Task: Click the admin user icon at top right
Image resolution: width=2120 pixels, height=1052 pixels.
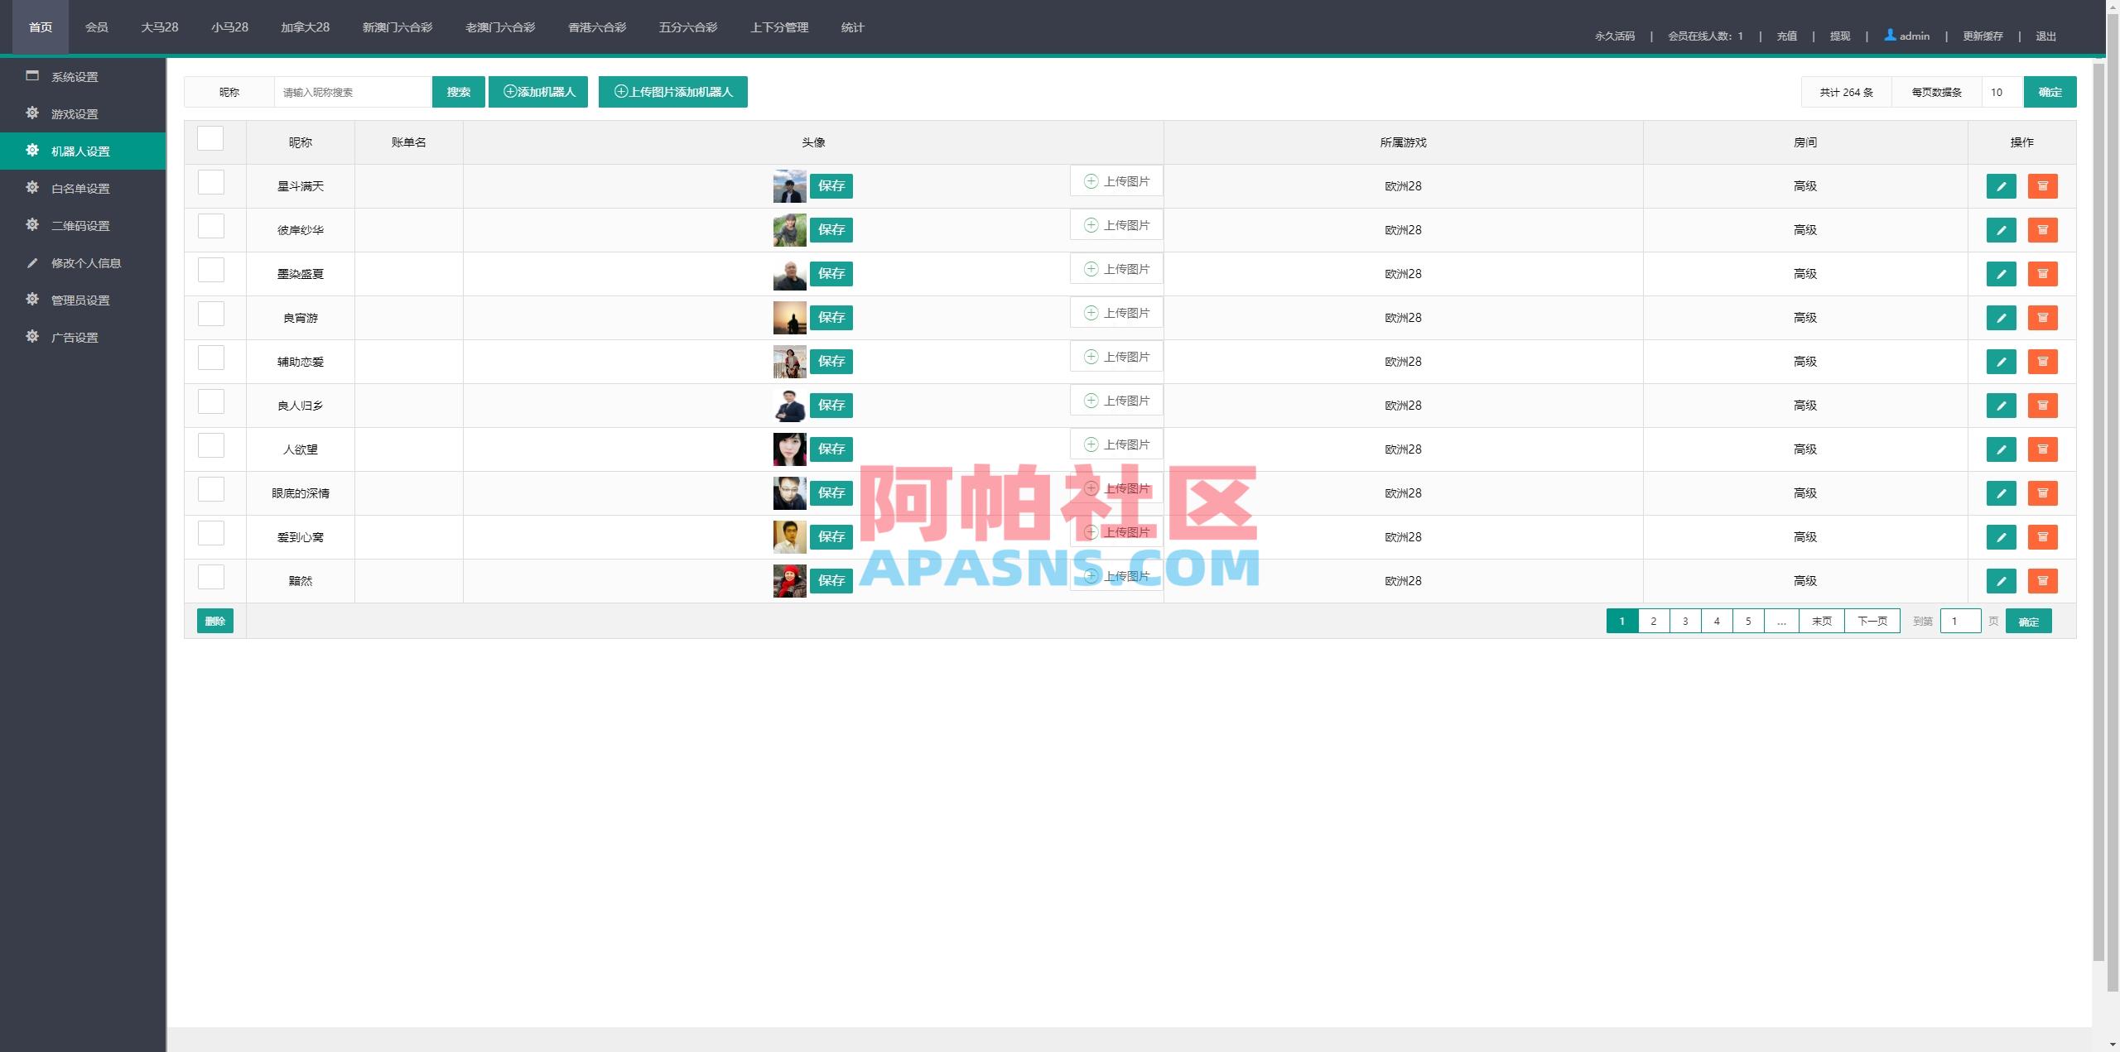Action: [x=1889, y=35]
